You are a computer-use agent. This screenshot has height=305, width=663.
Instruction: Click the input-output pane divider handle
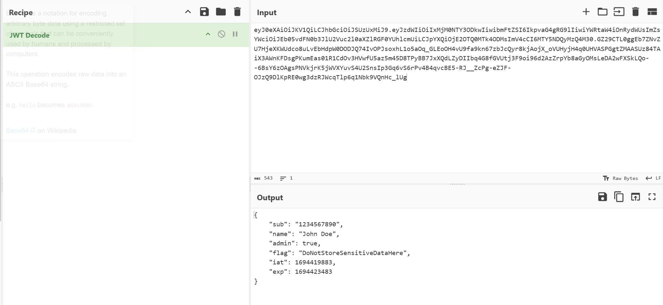pyautogui.click(x=457, y=184)
